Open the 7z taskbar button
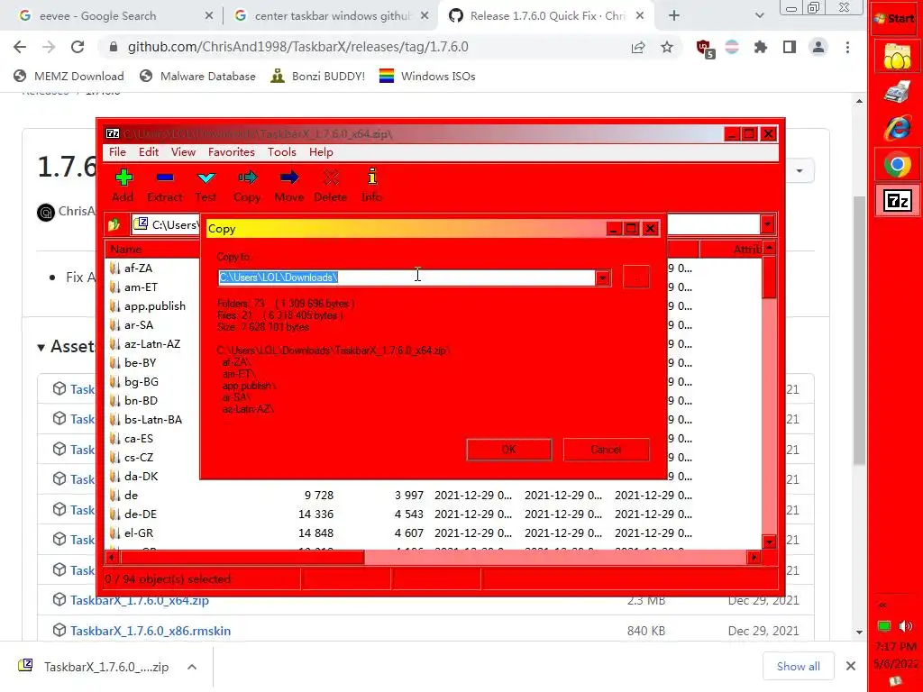 [x=897, y=201]
